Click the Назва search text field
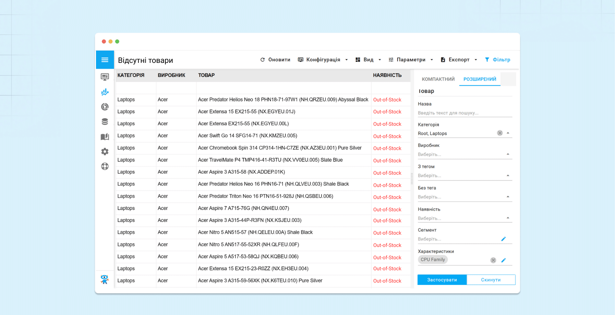615x315 pixels. pos(464,113)
